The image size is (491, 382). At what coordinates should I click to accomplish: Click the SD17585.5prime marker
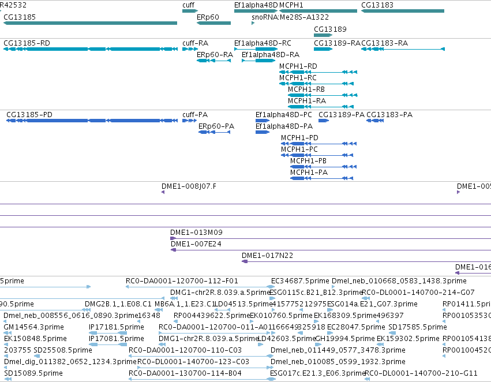click(x=392, y=333)
